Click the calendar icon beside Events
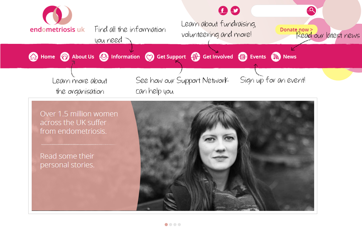Screen dimensions: 362x242 pyautogui.click(x=243, y=57)
